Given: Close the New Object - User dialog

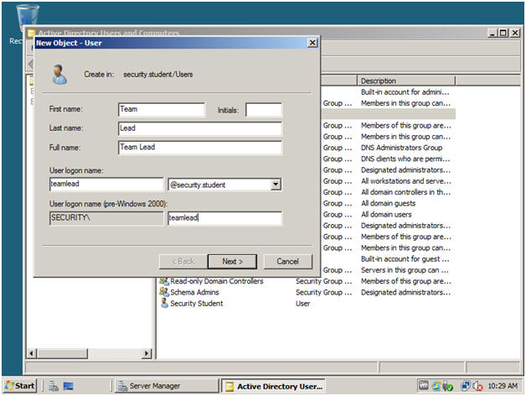Looking at the screenshot, I should 312,43.
